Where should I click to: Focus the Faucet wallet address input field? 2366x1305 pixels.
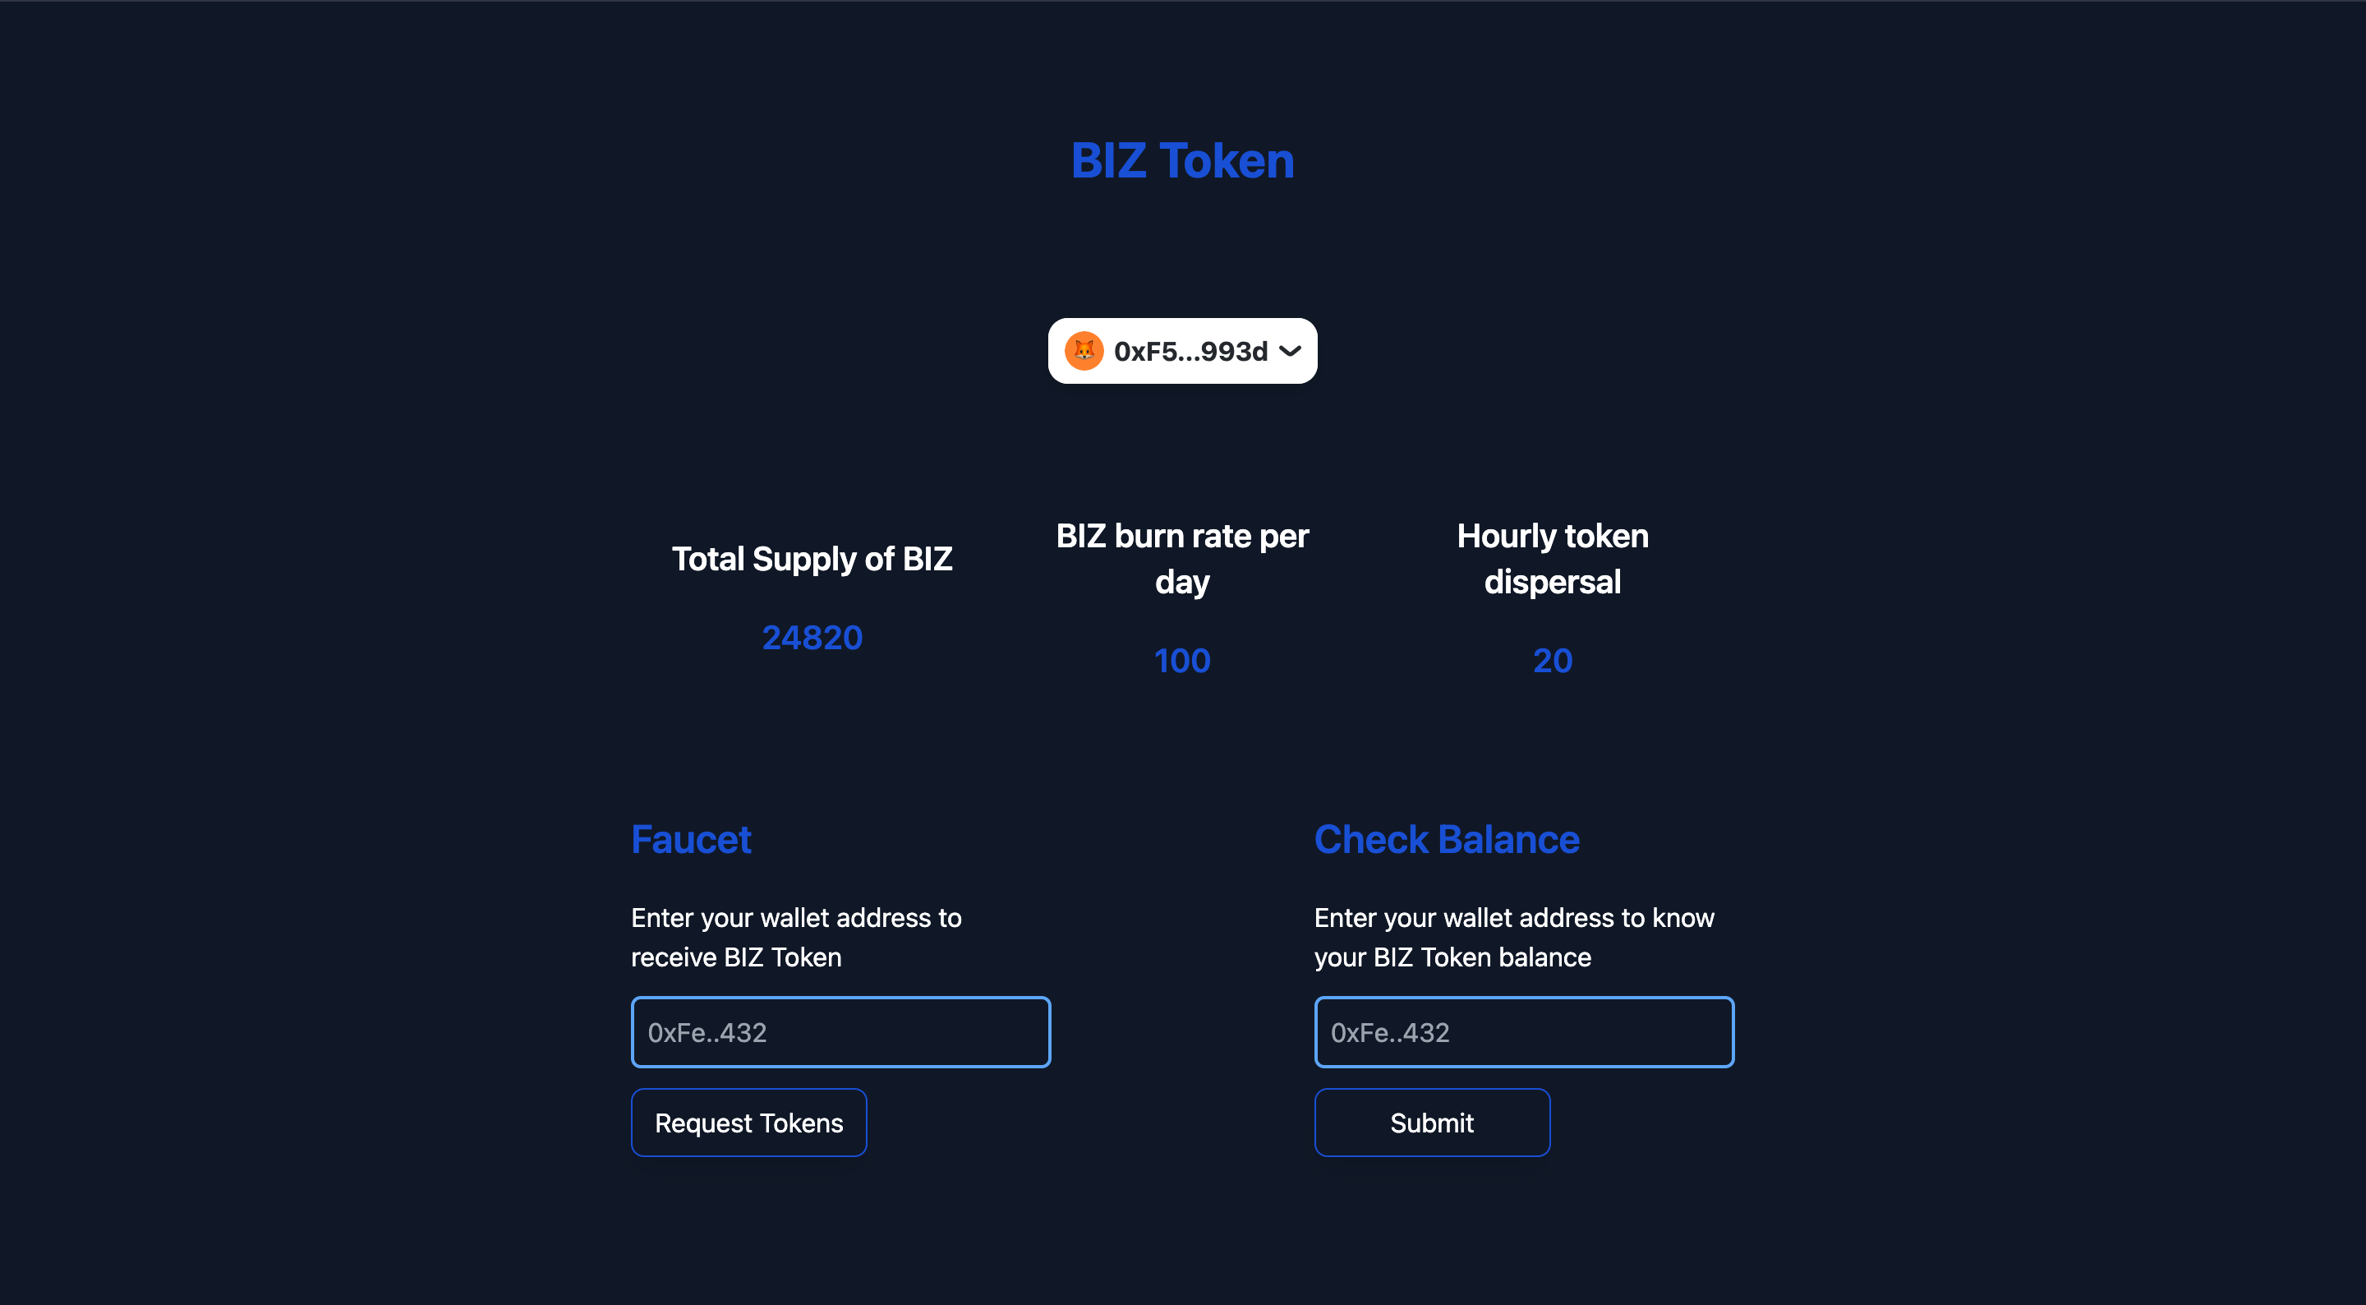click(x=840, y=1032)
